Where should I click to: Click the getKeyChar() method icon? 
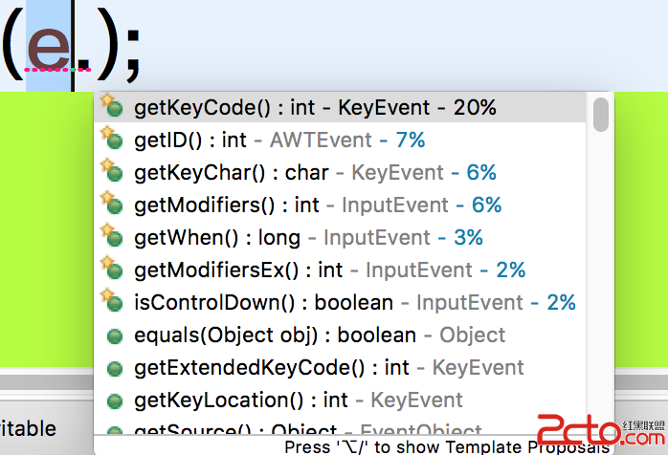(x=112, y=171)
